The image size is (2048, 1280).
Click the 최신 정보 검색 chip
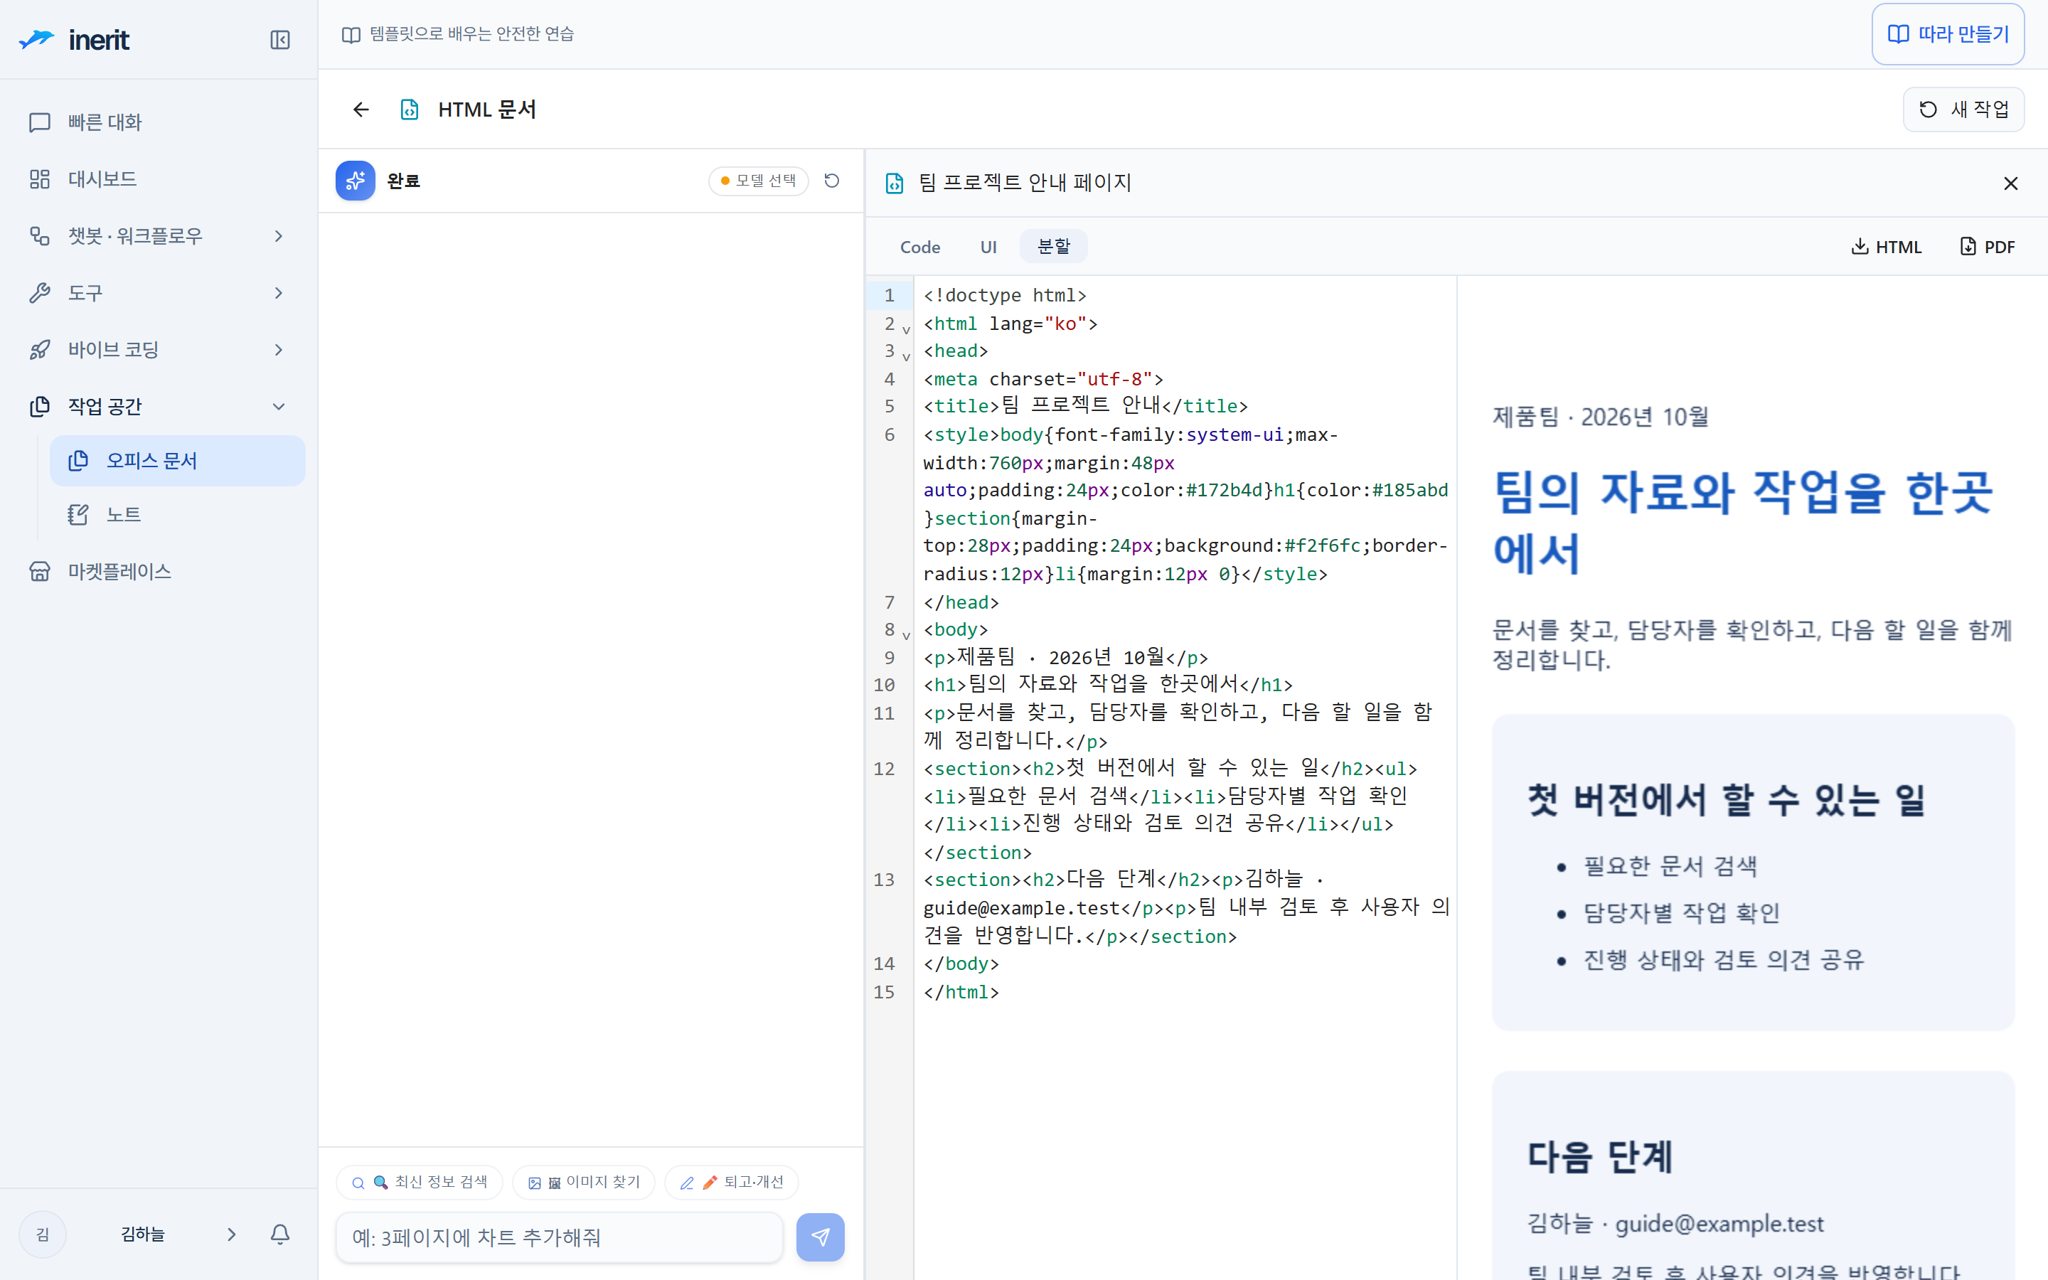(x=420, y=1182)
